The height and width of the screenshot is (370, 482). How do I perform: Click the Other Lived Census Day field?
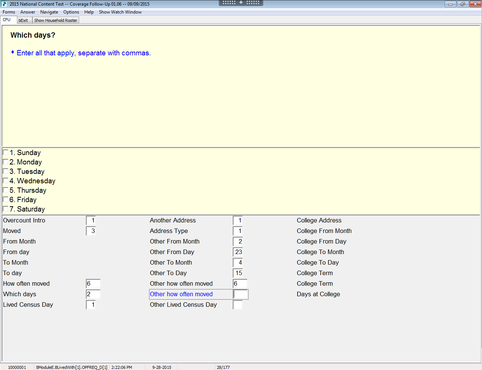pyautogui.click(x=238, y=305)
